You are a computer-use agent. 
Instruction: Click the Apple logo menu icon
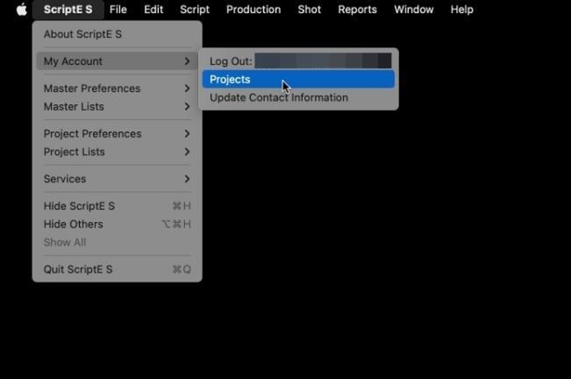22,9
